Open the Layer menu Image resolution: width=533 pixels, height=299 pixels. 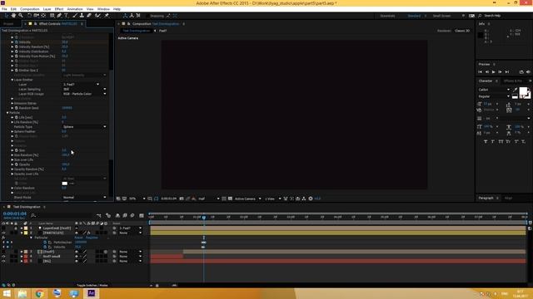47,9
